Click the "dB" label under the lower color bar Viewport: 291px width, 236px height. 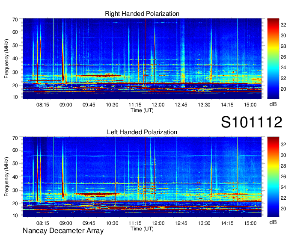tap(273, 222)
